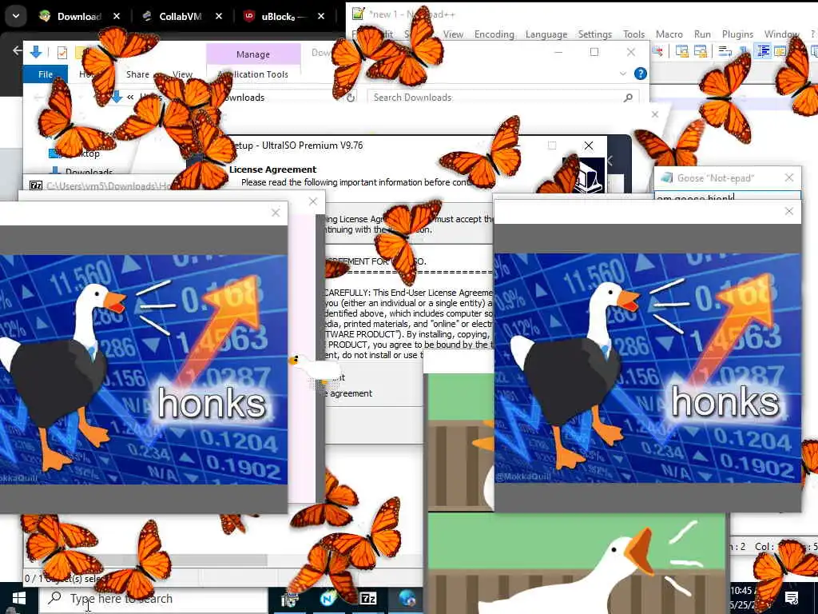Open Explorer Help with the blue question icon
Image resolution: width=818 pixels, height=614 pixels.
641,74
